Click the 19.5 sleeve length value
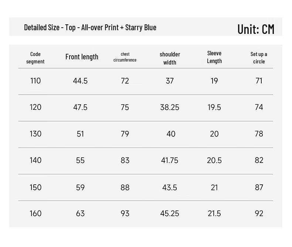 pyautogui.click(x=214, y=107)
